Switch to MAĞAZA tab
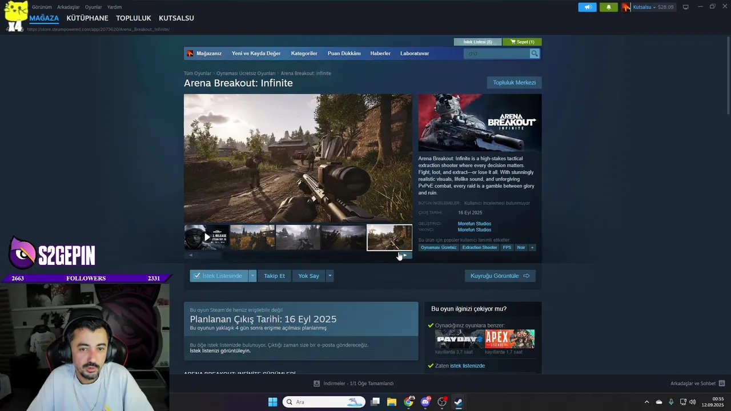This screenshot has width=731, height=411. [44, 18]
